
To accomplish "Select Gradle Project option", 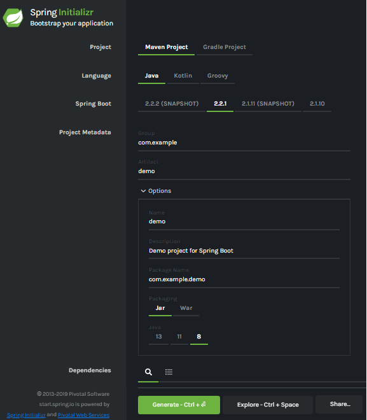I will [x=225, y=47].
